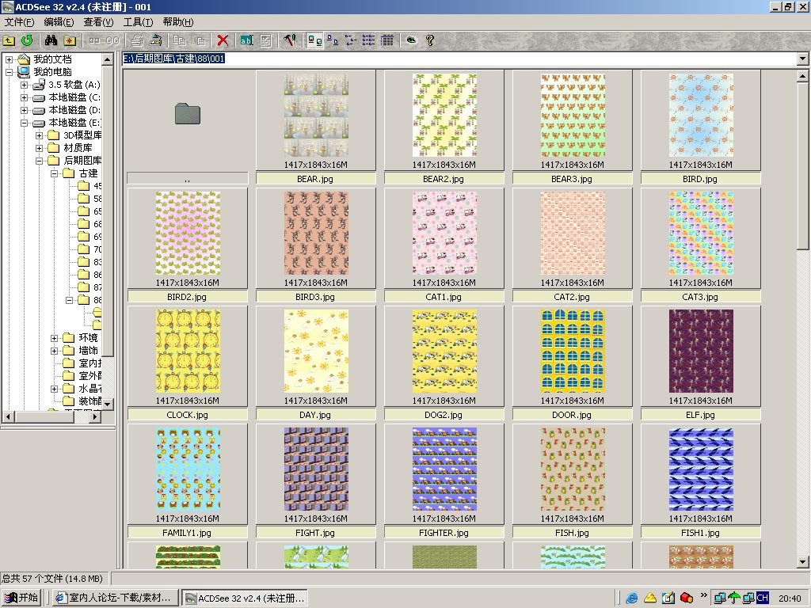
Task: Collapse the 我的电脑 tree node
Action: (x=9, y=72)
